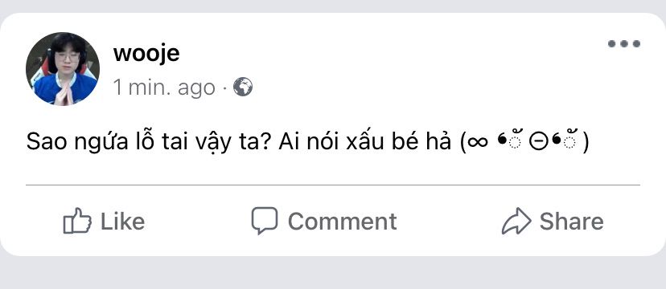The width and height of the screenshot is (666, 289).
Task: Open the '1 min. ago' timestamp
Action: tap(164, 88)
